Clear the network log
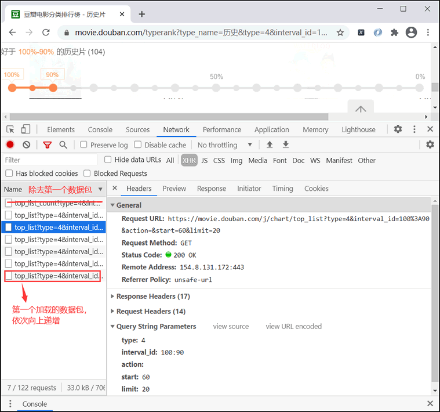440x412 pixels. [x=27, y=145]
